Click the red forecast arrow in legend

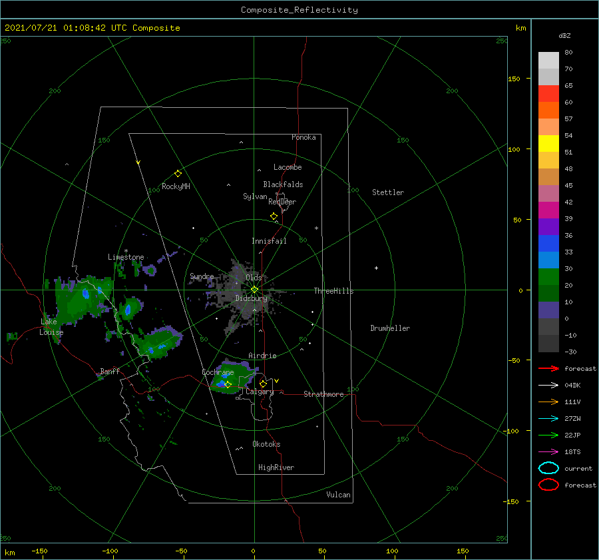[x=548, y=368]
